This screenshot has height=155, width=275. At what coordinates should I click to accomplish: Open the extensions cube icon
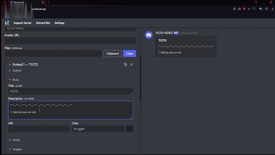click(x=266, y=9)
